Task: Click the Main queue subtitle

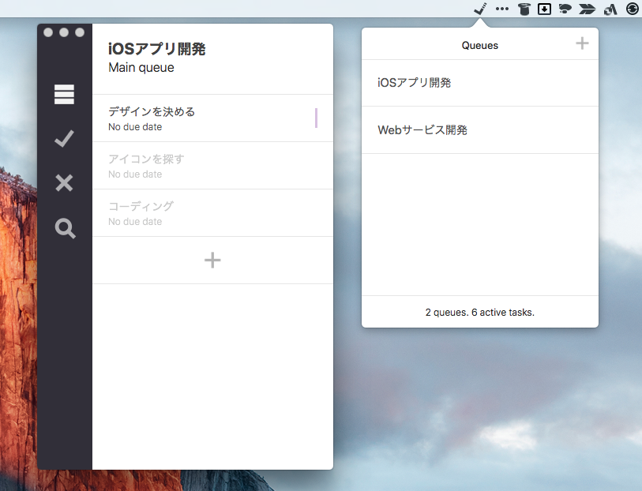Action: 141,68
